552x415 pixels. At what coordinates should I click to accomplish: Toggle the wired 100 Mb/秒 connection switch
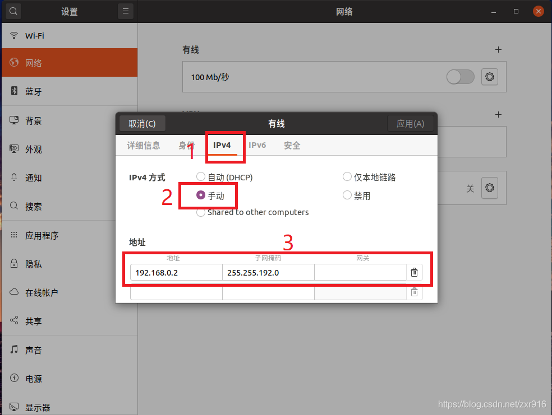460,77
